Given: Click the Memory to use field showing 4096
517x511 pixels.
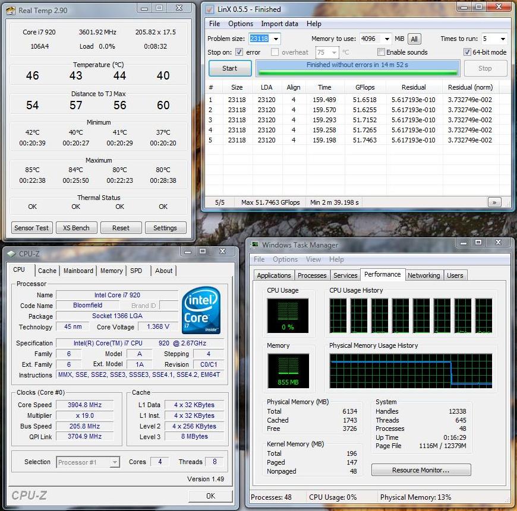Looking at the screenshot, I should coord(371,39).
